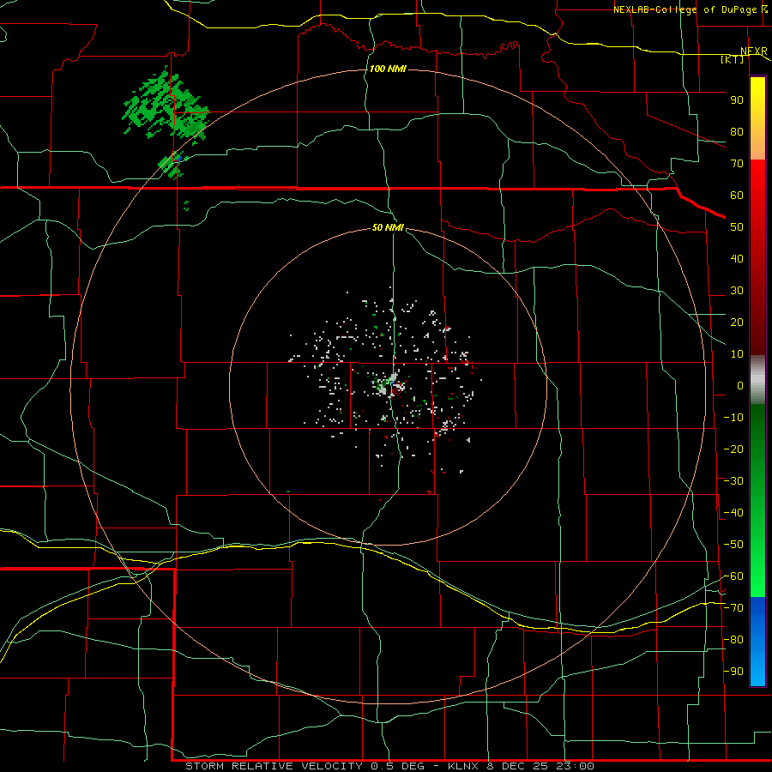Click the "NEXR" label above the scale
This screenshot has width=772, height=772.
click(754, 51)
